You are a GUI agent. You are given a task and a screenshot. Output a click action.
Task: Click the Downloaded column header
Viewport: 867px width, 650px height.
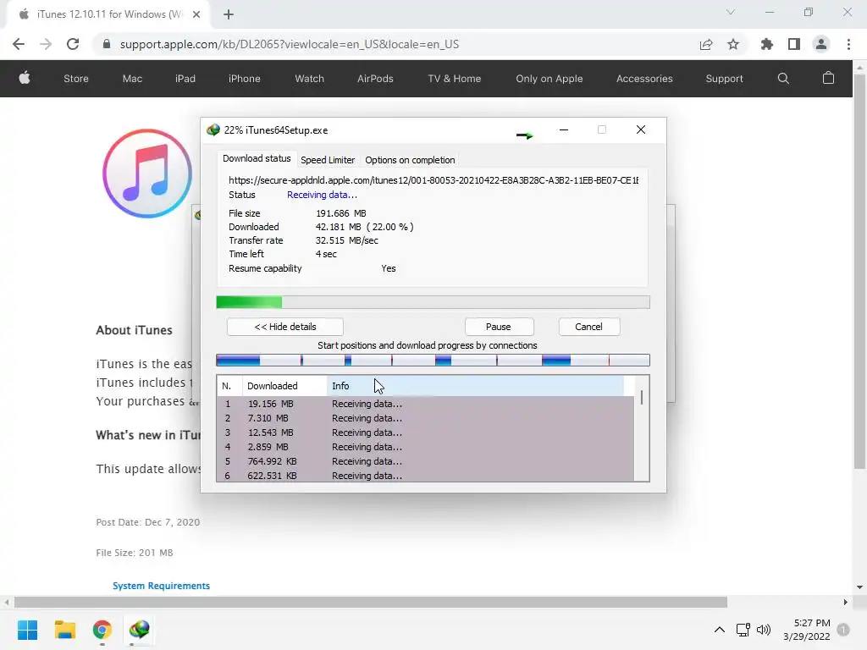pos(284,386)
